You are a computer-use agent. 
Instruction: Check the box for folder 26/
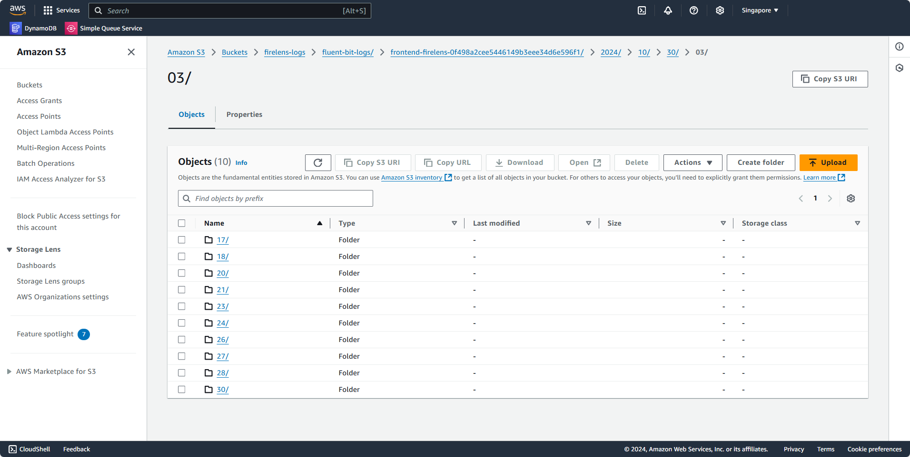coord(181,340)
